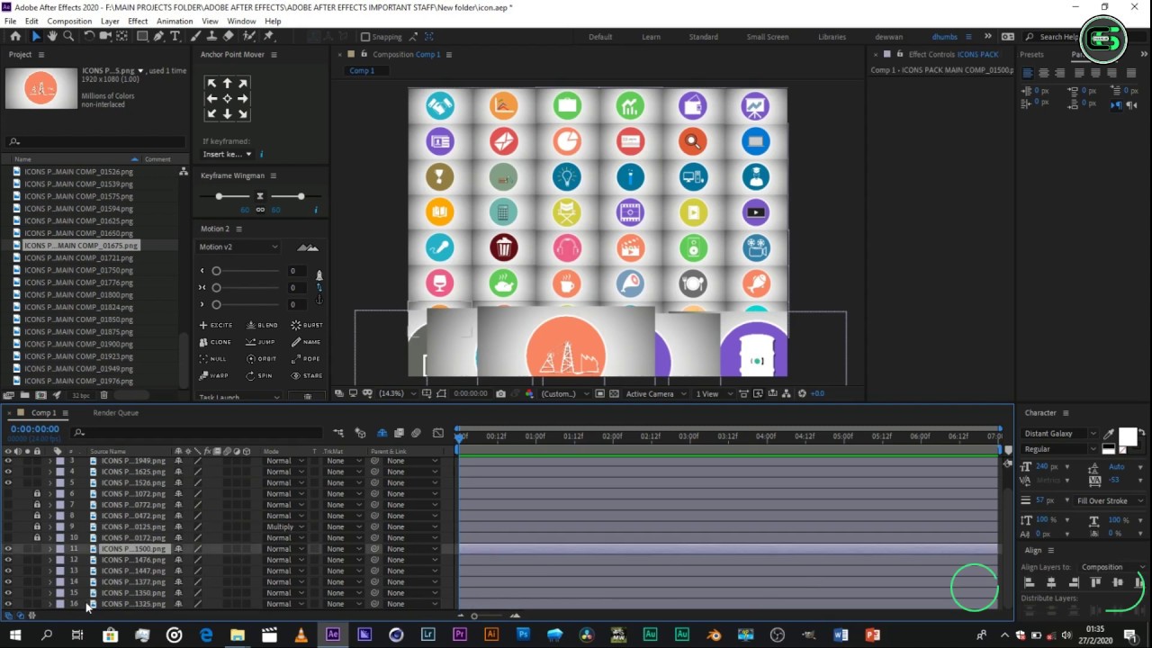
Task: Hide layer 3 ICONS P...1949.png eye toggle
Action: pyautogui.click(x=8, y=461)
